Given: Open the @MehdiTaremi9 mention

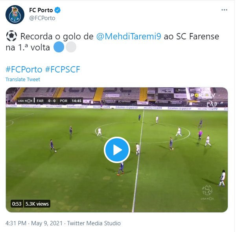Looking at the screenshot, I should click(128, 37).
